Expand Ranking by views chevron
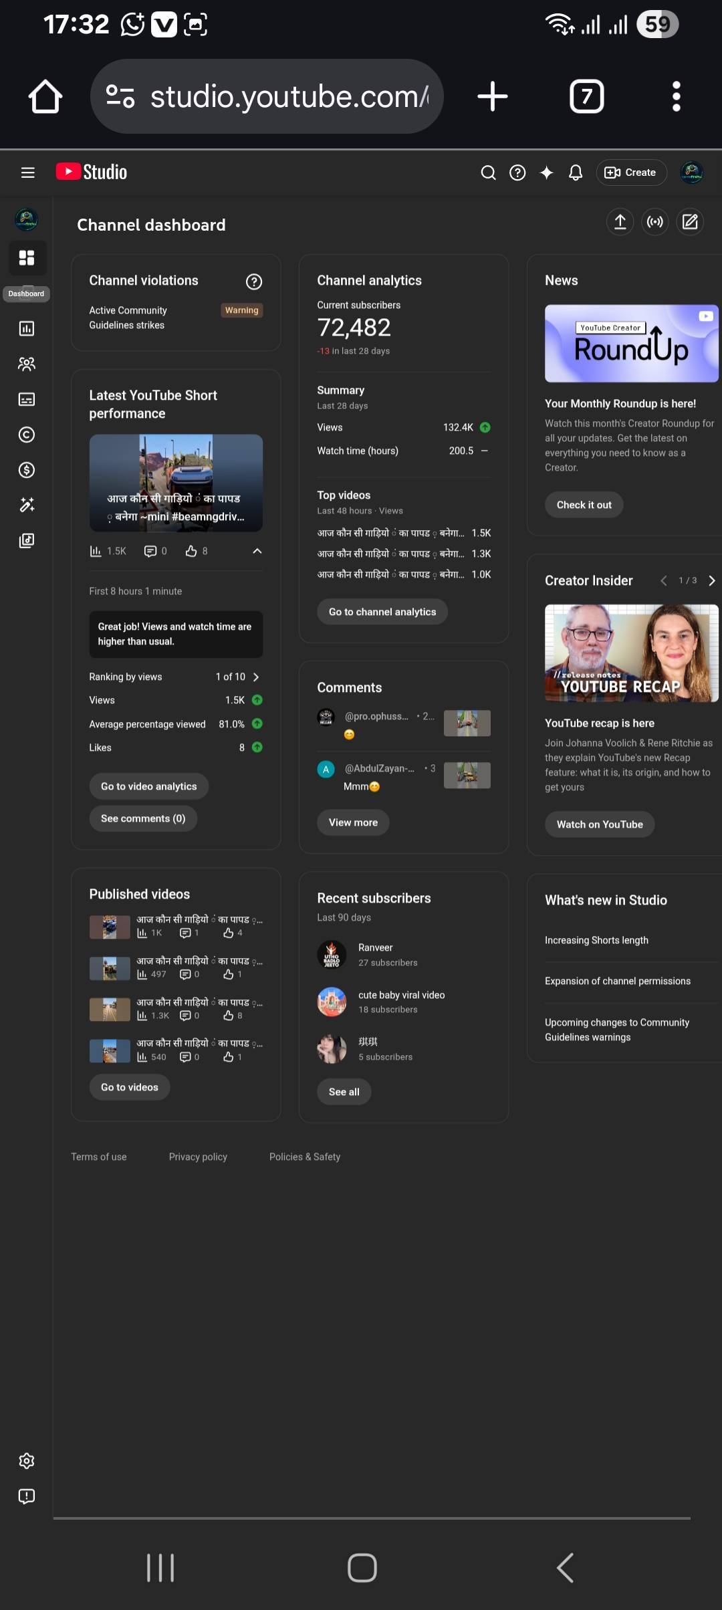 click(256, 677)
